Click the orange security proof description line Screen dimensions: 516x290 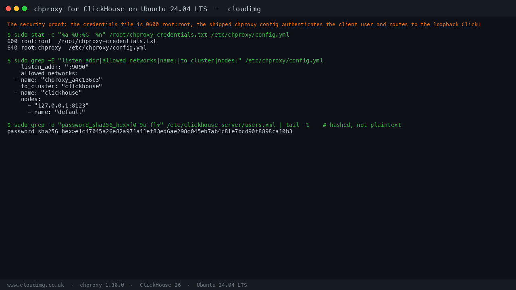click(244, 25)
